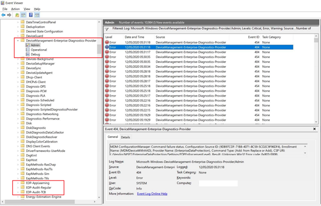321x206 pixels.
Task: Select EDP-Audit-TCB in tree
Action: pos(36,192)
